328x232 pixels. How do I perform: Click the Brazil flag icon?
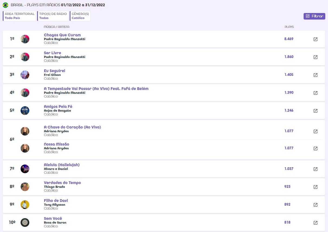5,5
